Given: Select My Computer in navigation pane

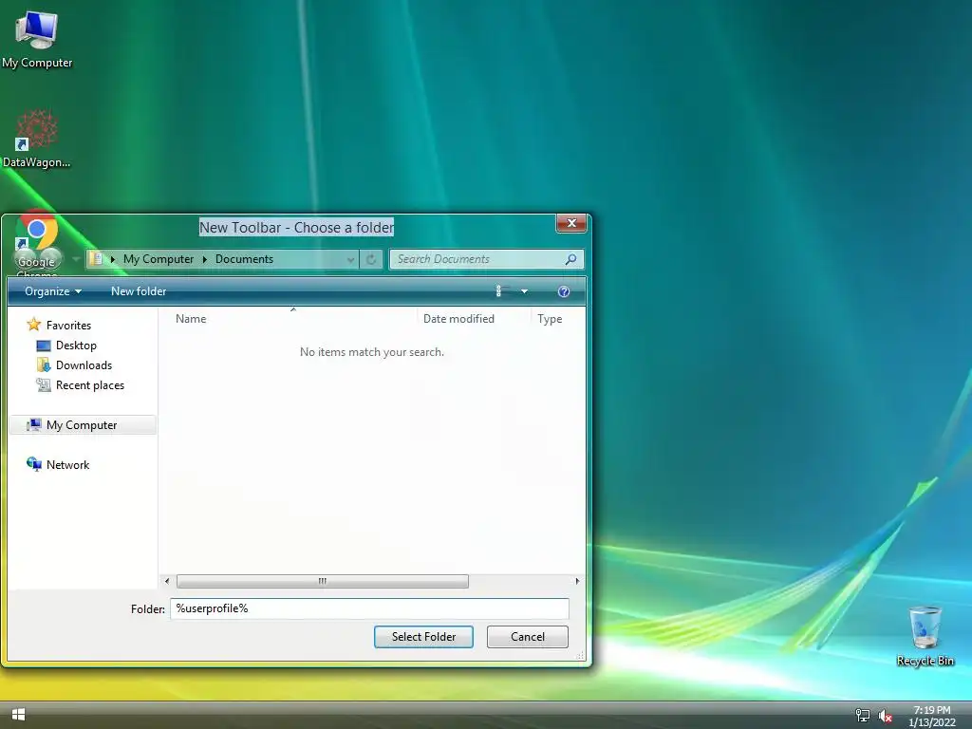Looking at the screenshot, I should [x=83, y=424].
